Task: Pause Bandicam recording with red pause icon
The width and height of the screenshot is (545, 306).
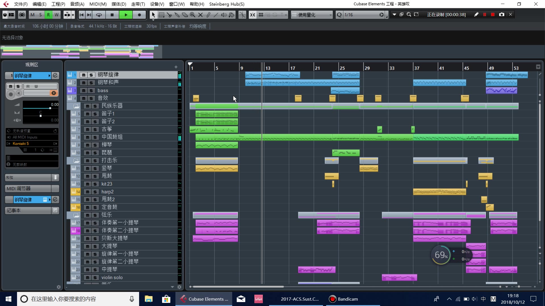Action: (x=485, y=14)
